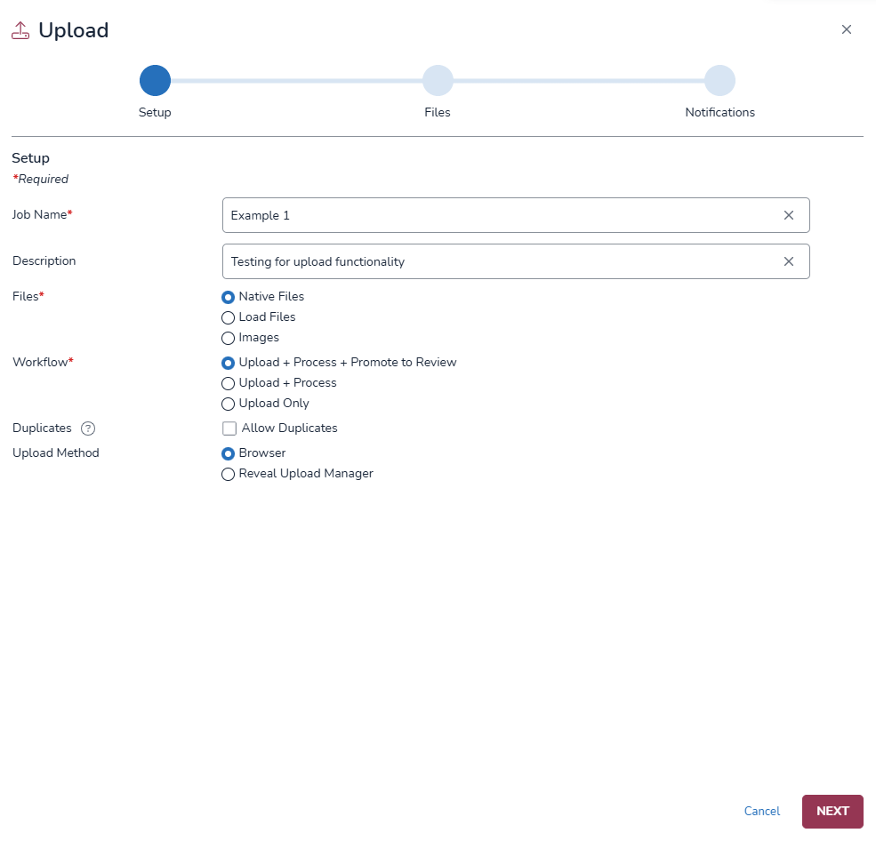This screenshot has width=876, height=841.
Task: Jump to the Files step circle
Action: (x=438, y=81)
